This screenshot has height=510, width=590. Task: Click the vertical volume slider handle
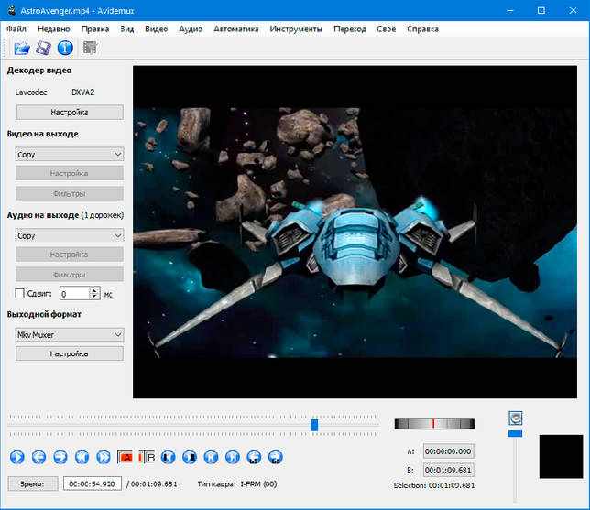click(x=515, y=434)
